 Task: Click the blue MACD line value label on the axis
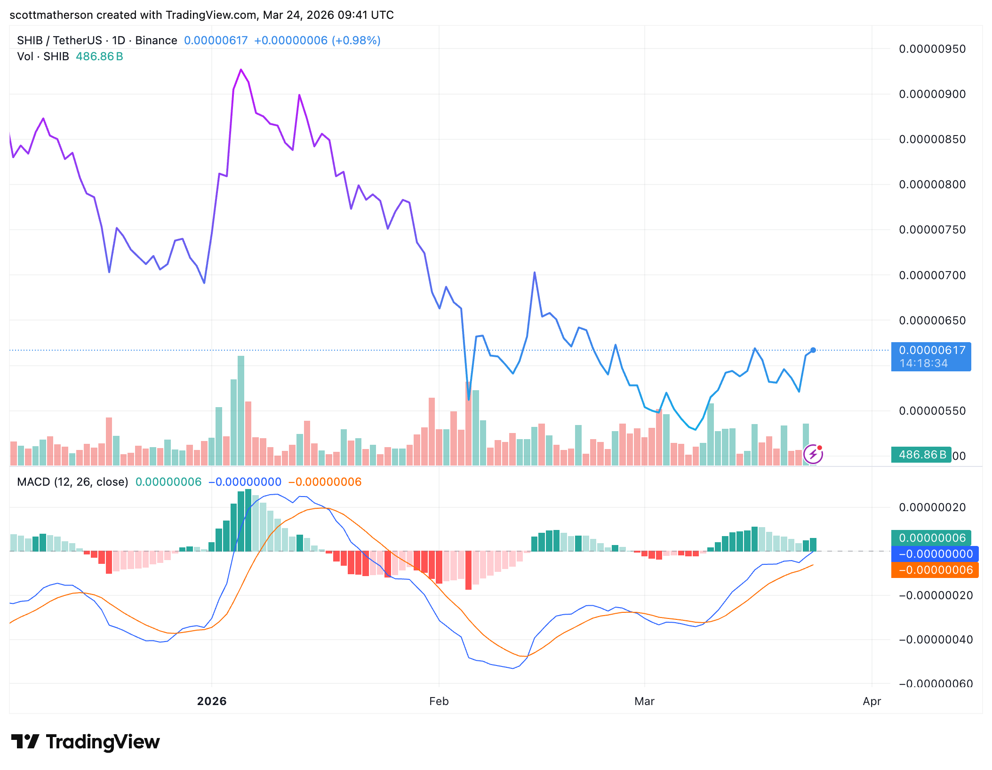[935, 554]
